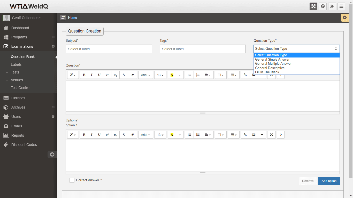Toggle bold in Question editor
Image resolution: width=353 pixels, height=198 pixels.
84,75
